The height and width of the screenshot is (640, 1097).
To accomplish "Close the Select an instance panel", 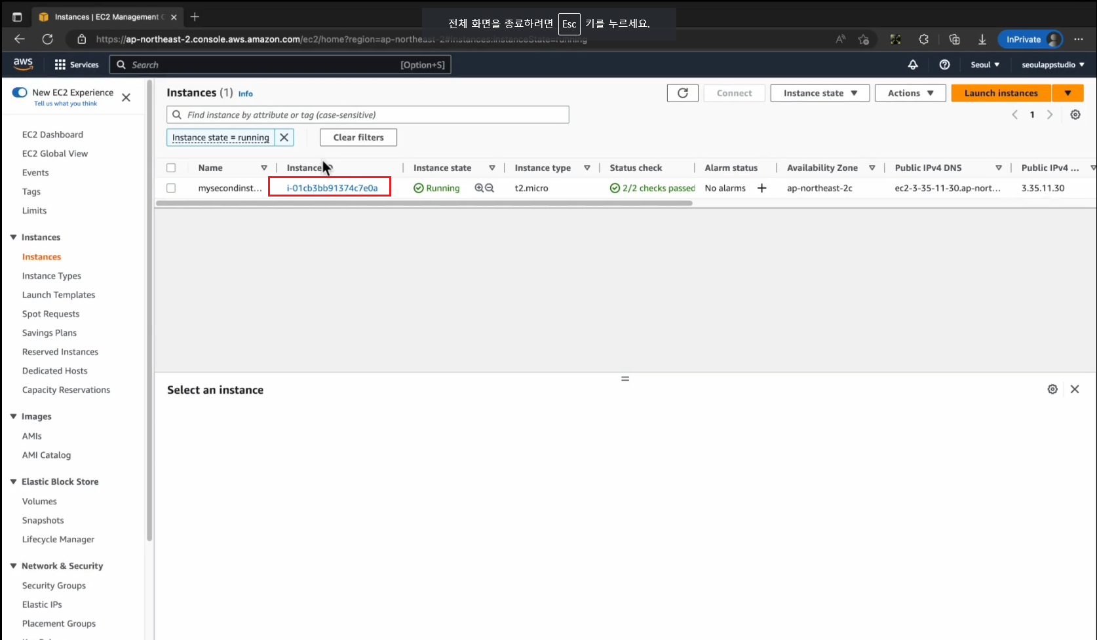I will coord(1075,389).
